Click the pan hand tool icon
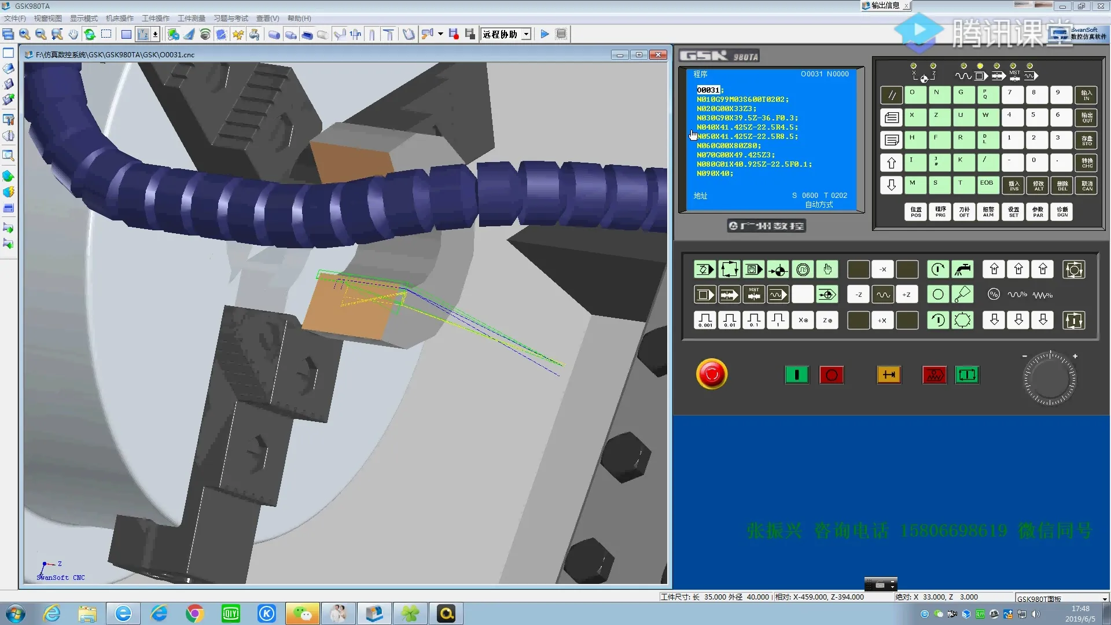Image resolution: width=1111 pixels, height=625 pixels. [73, 35]
